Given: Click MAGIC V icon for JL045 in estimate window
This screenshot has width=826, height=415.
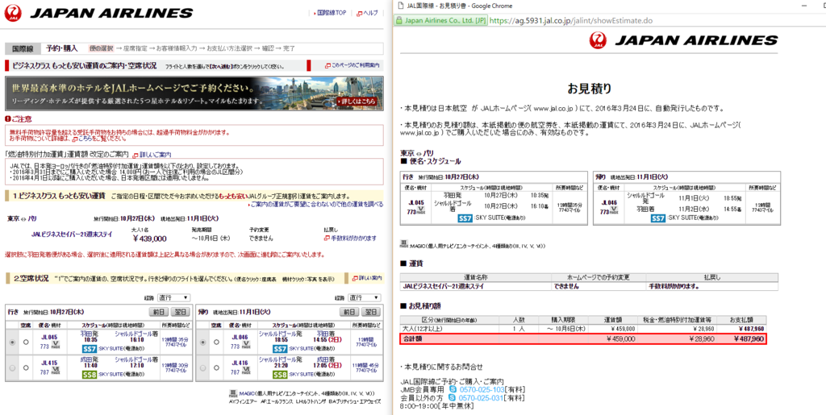Looking at the screenshot, I should (x=423, y=211).
